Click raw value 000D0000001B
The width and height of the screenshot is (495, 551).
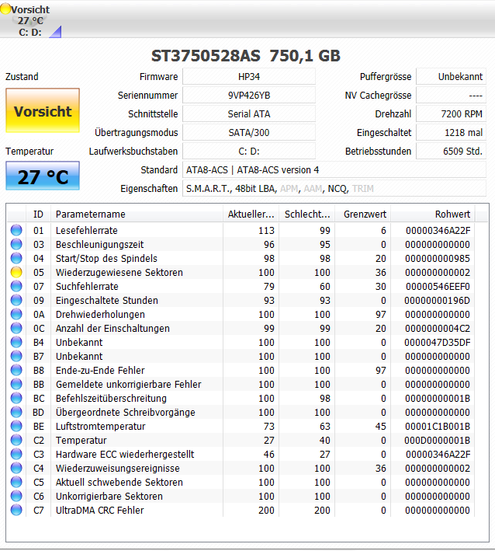pos(437,440)
